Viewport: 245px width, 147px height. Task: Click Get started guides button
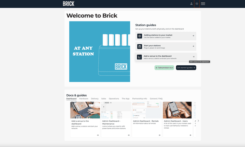(186, 68)
